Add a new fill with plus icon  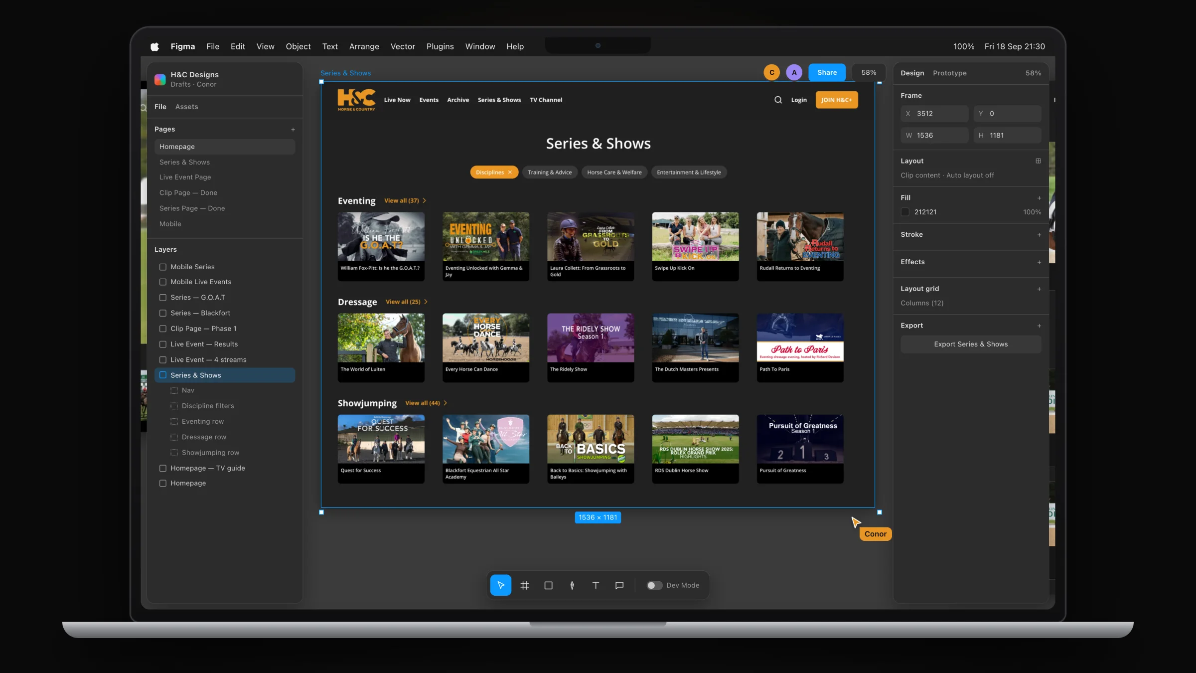click(1039, 198)
